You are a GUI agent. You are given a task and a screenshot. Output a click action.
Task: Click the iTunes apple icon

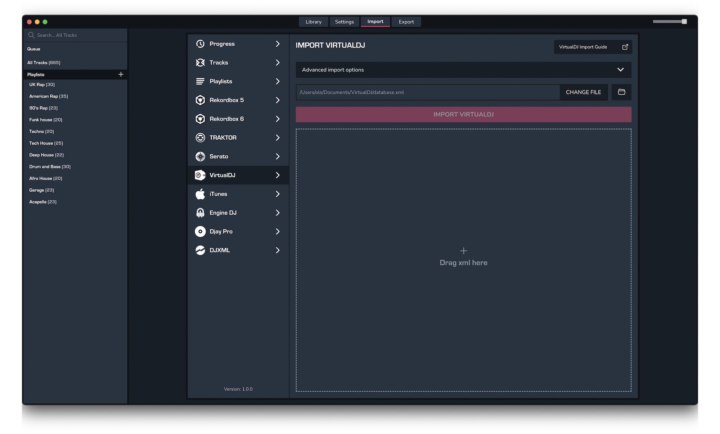click(200, 194)
